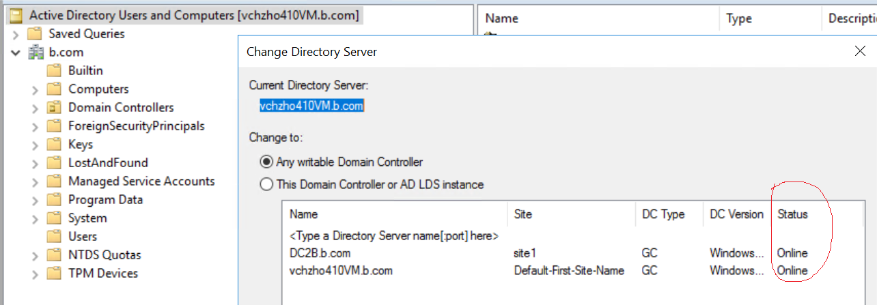877x305 pixels.
Task: Expand the Keys container
Action: [x=36, y=145]
